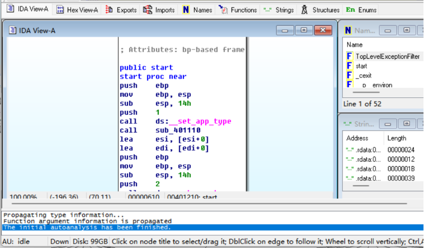Screen dimensions: 424x248
Task: Open the Imports tab
Action: [159, 10]
